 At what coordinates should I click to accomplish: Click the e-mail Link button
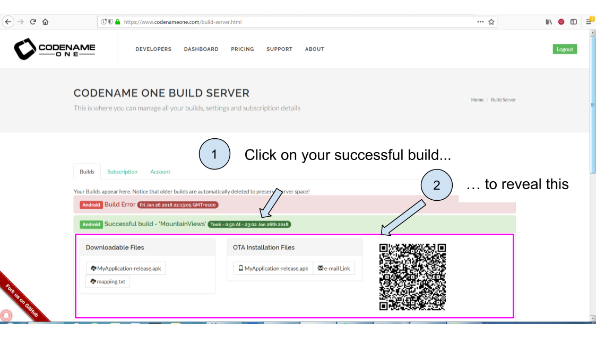(334, 268)
